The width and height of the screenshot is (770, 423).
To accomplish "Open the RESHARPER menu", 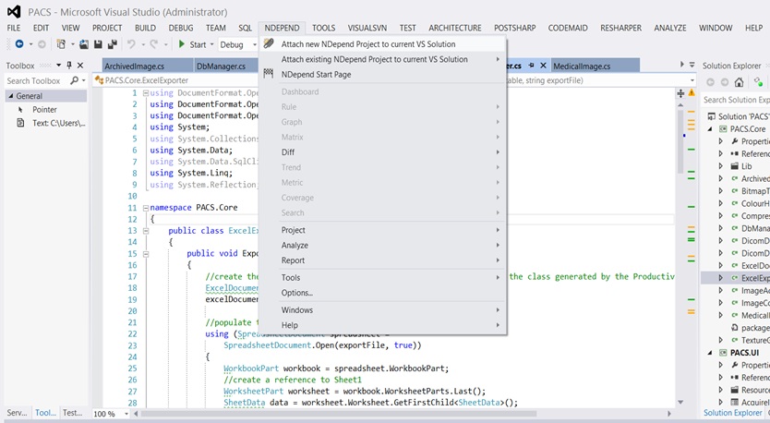I will click(620, 28).
